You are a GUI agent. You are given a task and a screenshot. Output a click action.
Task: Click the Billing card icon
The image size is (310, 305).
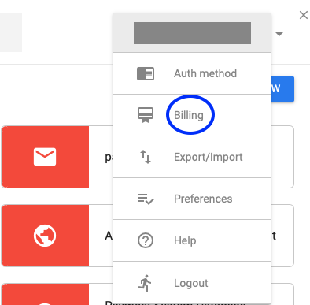coord(146,115)
